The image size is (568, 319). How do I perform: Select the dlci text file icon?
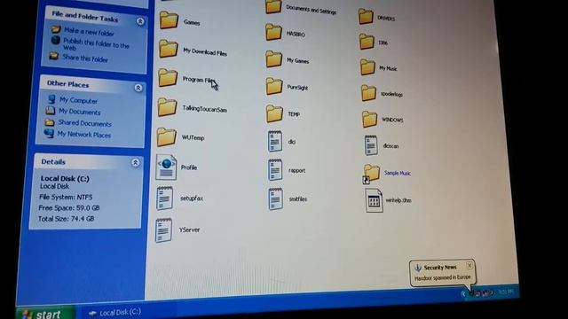275,141
